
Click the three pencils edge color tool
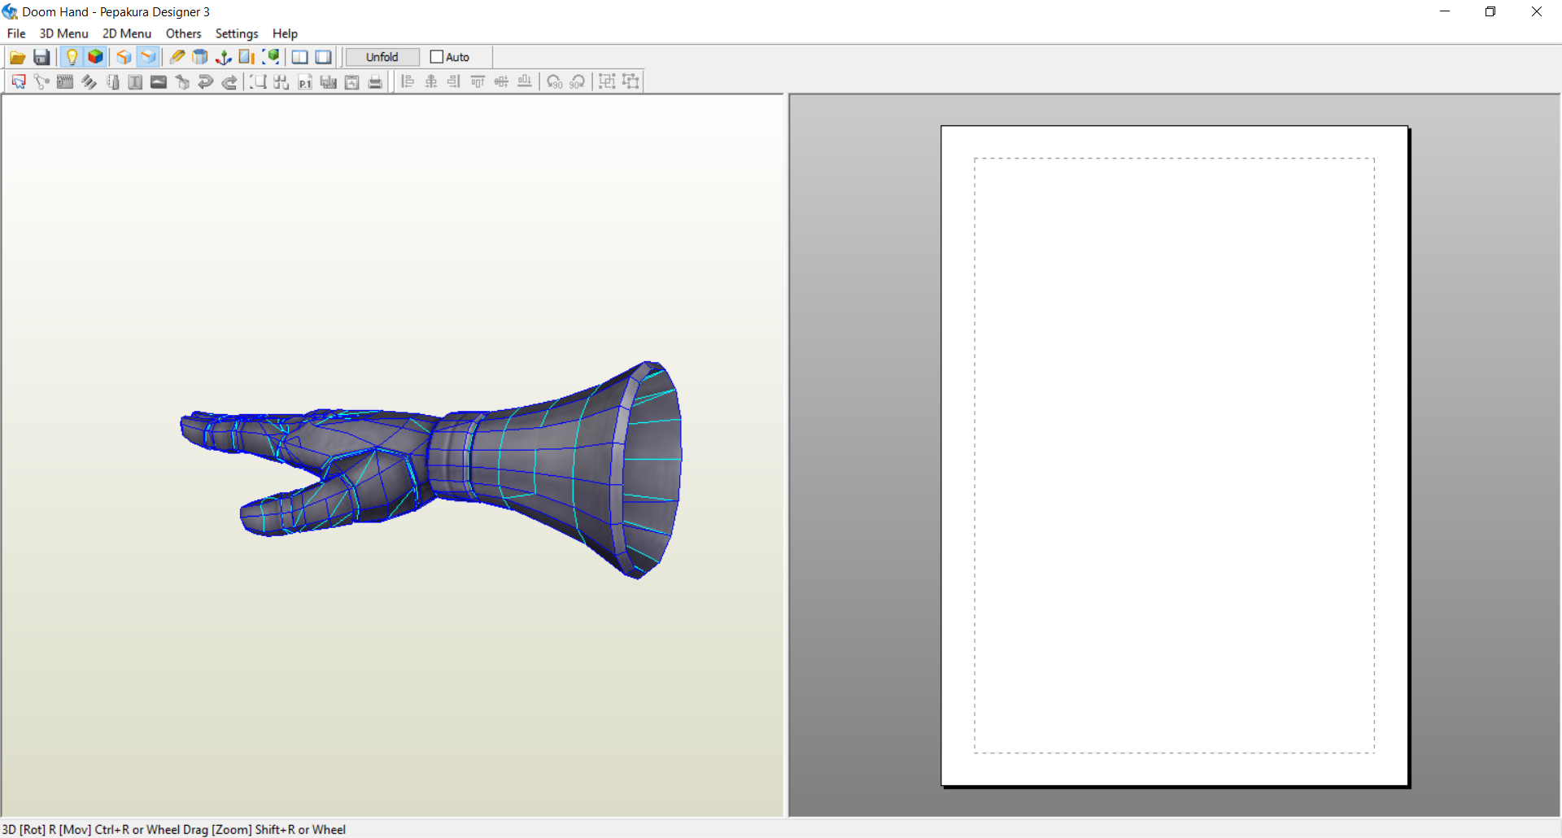89,81
